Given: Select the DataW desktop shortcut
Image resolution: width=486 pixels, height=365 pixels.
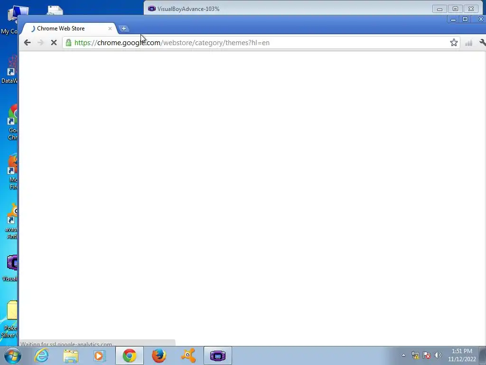Looking at the screenshot, I should [x=9, y=70].
